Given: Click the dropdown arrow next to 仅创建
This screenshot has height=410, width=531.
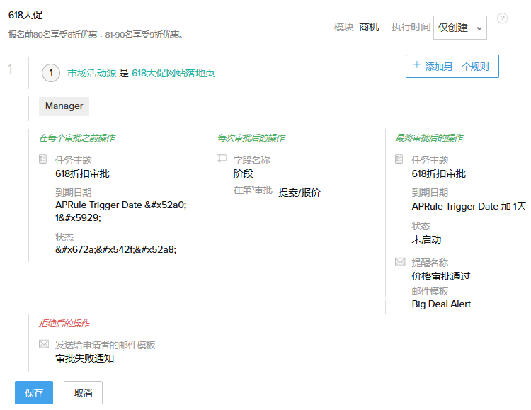Looking at the screenshot, I should point(480,28).
